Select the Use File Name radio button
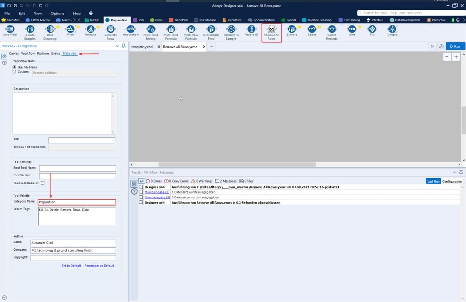Viewport: 466px width, 302px height. coord(14,67)
